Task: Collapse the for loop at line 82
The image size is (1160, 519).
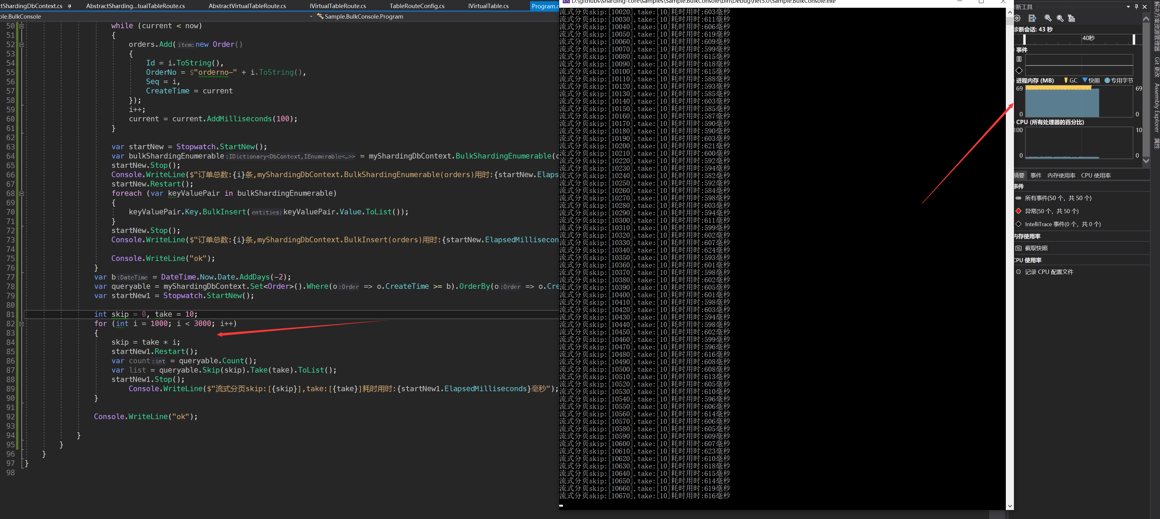Action: (21, 324)
